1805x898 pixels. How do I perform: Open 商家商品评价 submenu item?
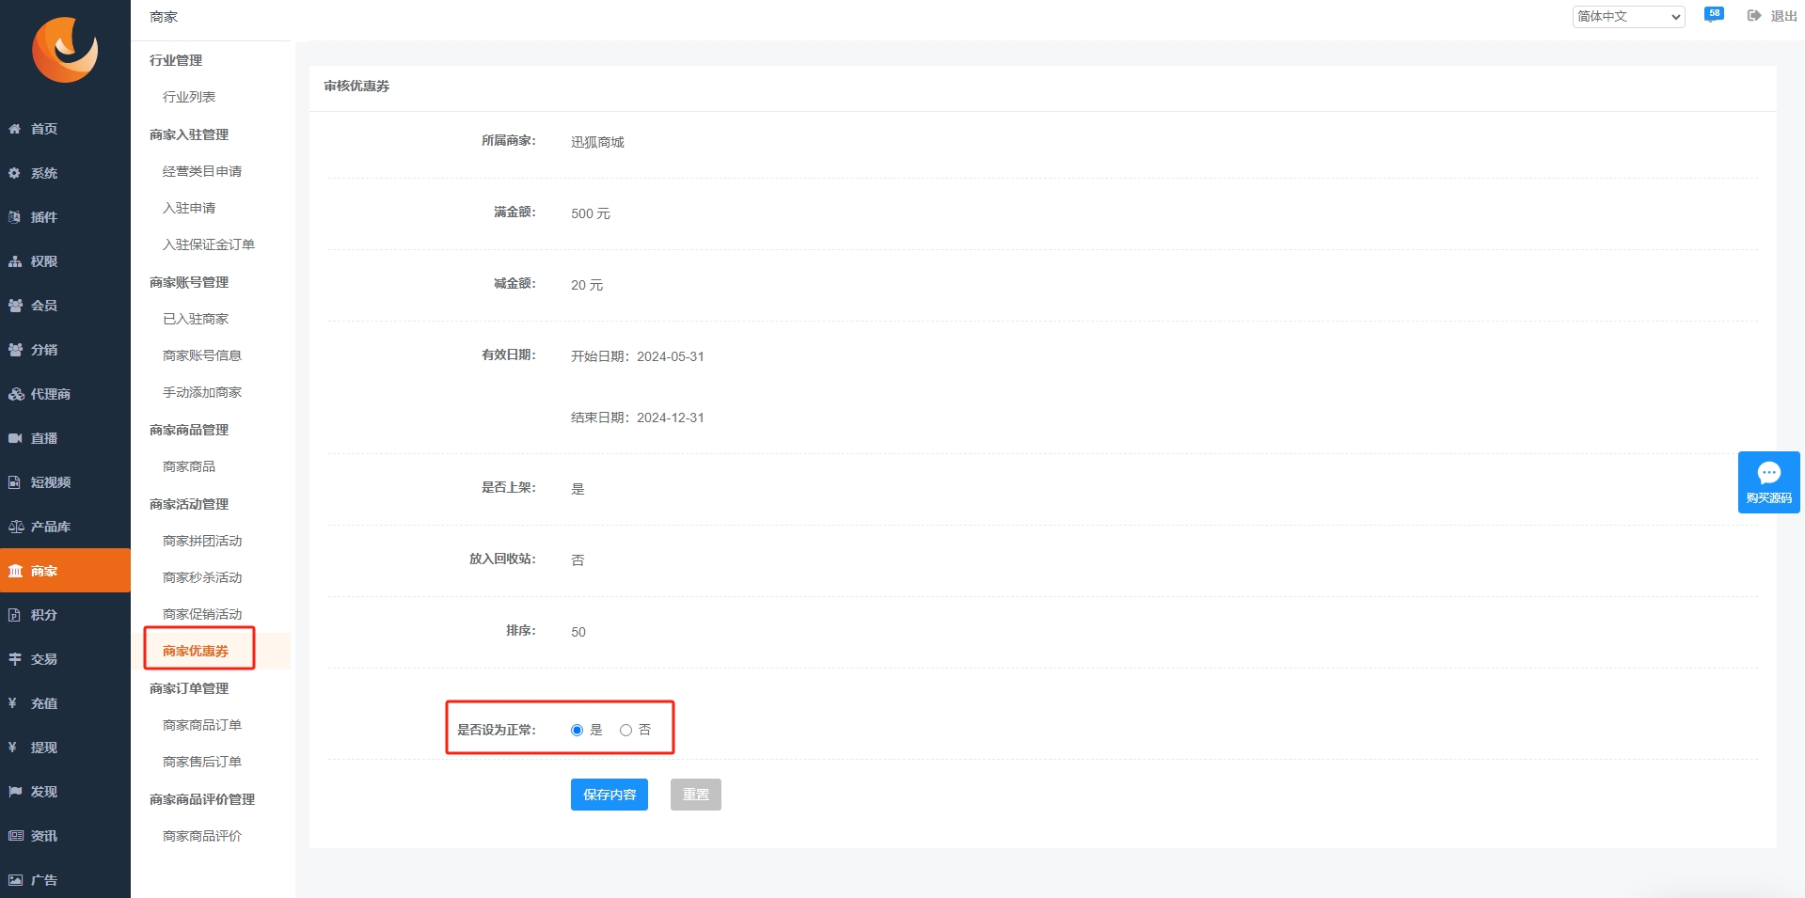[x=202, y=836]
